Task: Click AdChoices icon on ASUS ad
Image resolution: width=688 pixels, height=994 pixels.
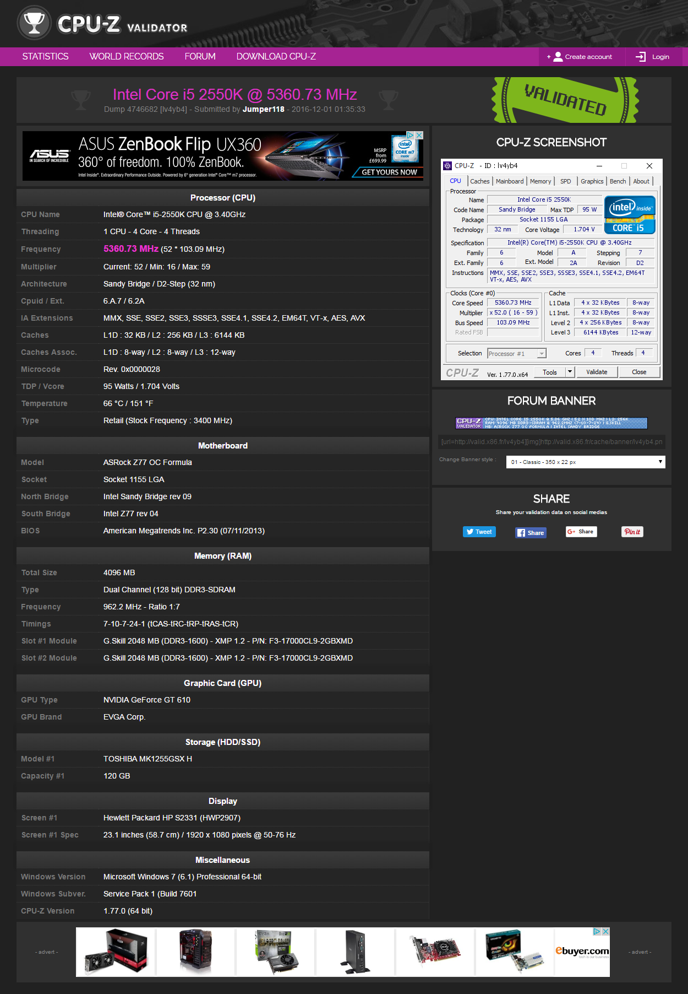Action: tap(411, 135)
